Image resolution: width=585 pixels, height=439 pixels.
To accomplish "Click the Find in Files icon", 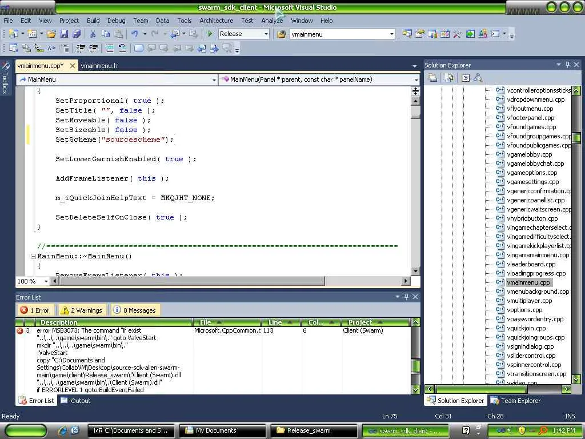I will click(x=281, y=34).
